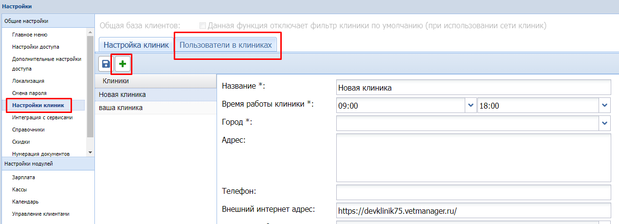The height and width of the screenshot is (224, 619).
Task: Click the Название input field
Action: (473, 88)
